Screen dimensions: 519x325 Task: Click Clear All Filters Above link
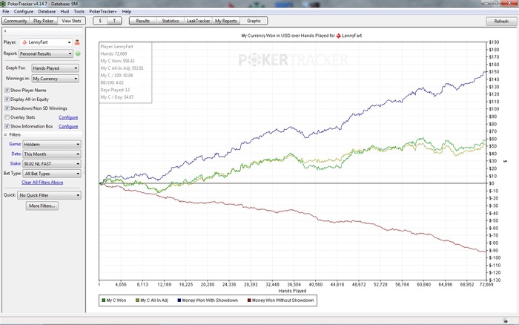click(x=42, y=183)
